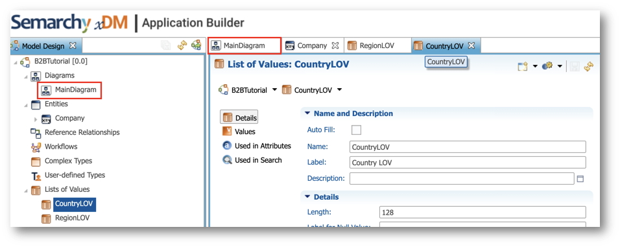Expand the Company entity node
Viewport: 620px width, 247px height.
[x=36, y=119]
